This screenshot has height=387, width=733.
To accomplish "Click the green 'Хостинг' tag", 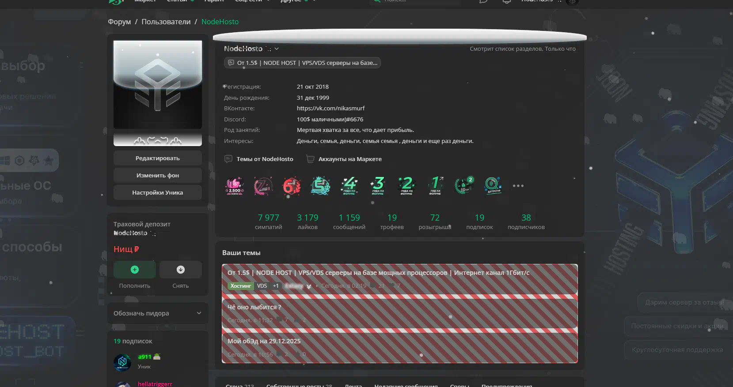I will pos(240,286).
